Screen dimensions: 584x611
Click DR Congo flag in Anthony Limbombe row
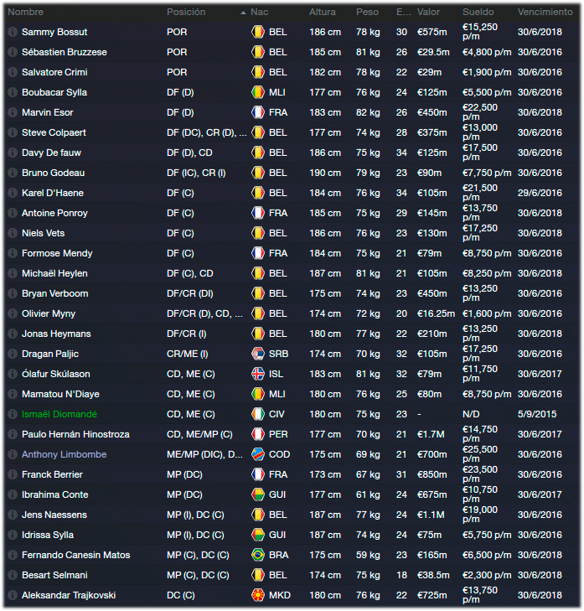(258, 455)
